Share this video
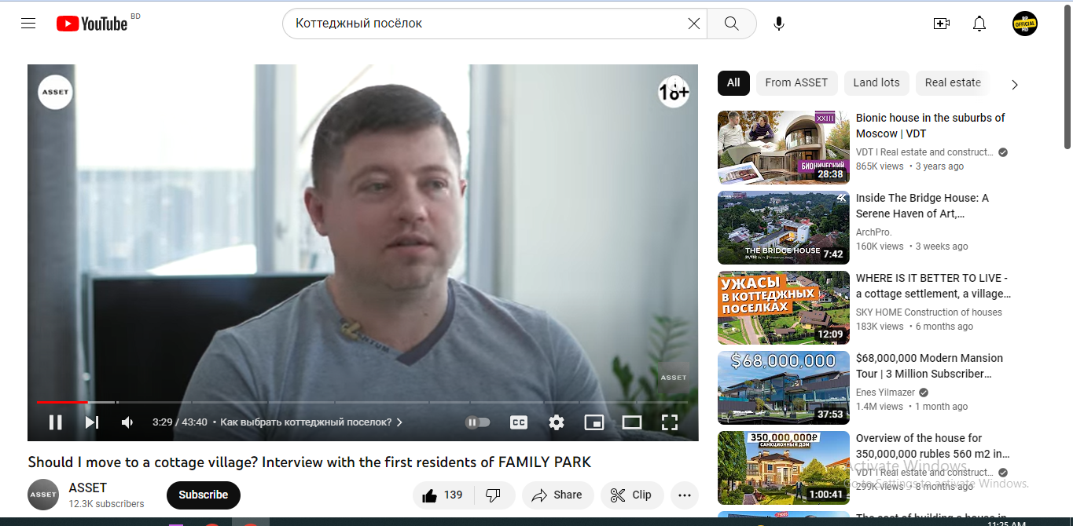This screenshot has width=1073, height=526. click(x=557, y=495)
